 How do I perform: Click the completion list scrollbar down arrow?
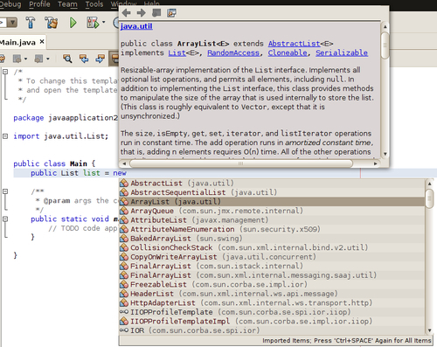tap(429, 330)
